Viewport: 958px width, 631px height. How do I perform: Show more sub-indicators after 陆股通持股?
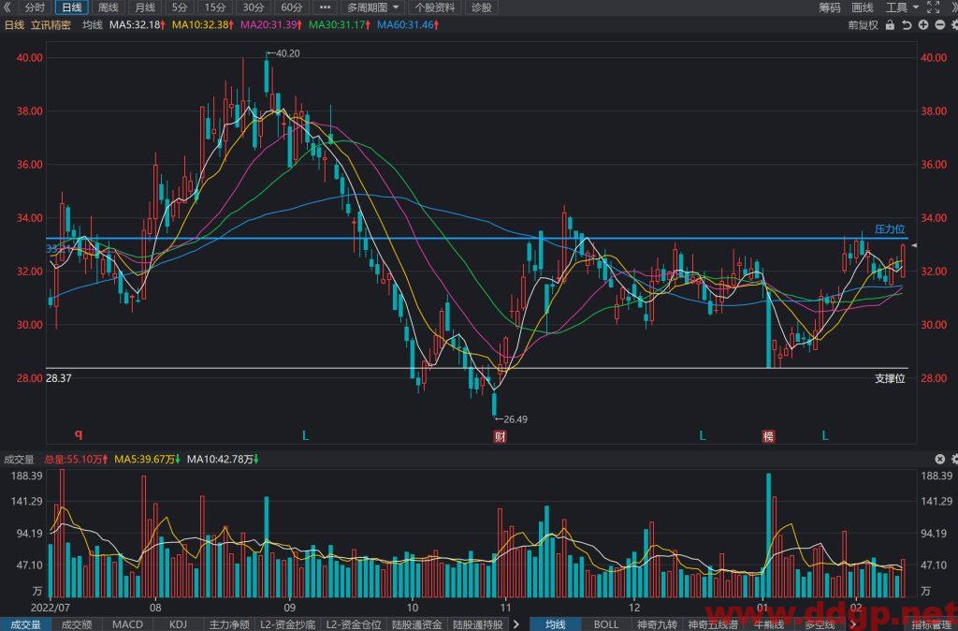tap(516, 624)
